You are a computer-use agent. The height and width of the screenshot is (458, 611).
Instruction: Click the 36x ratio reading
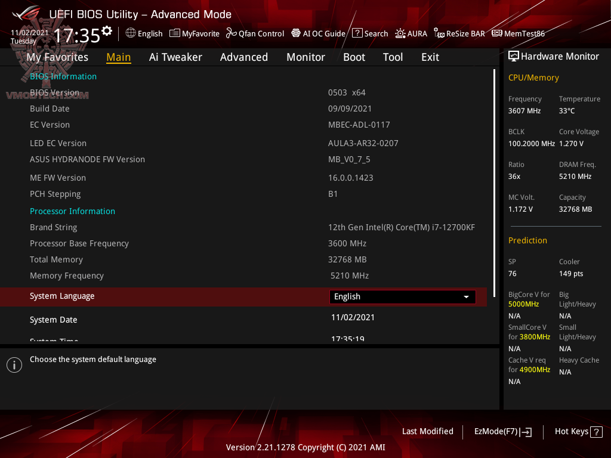514,177
